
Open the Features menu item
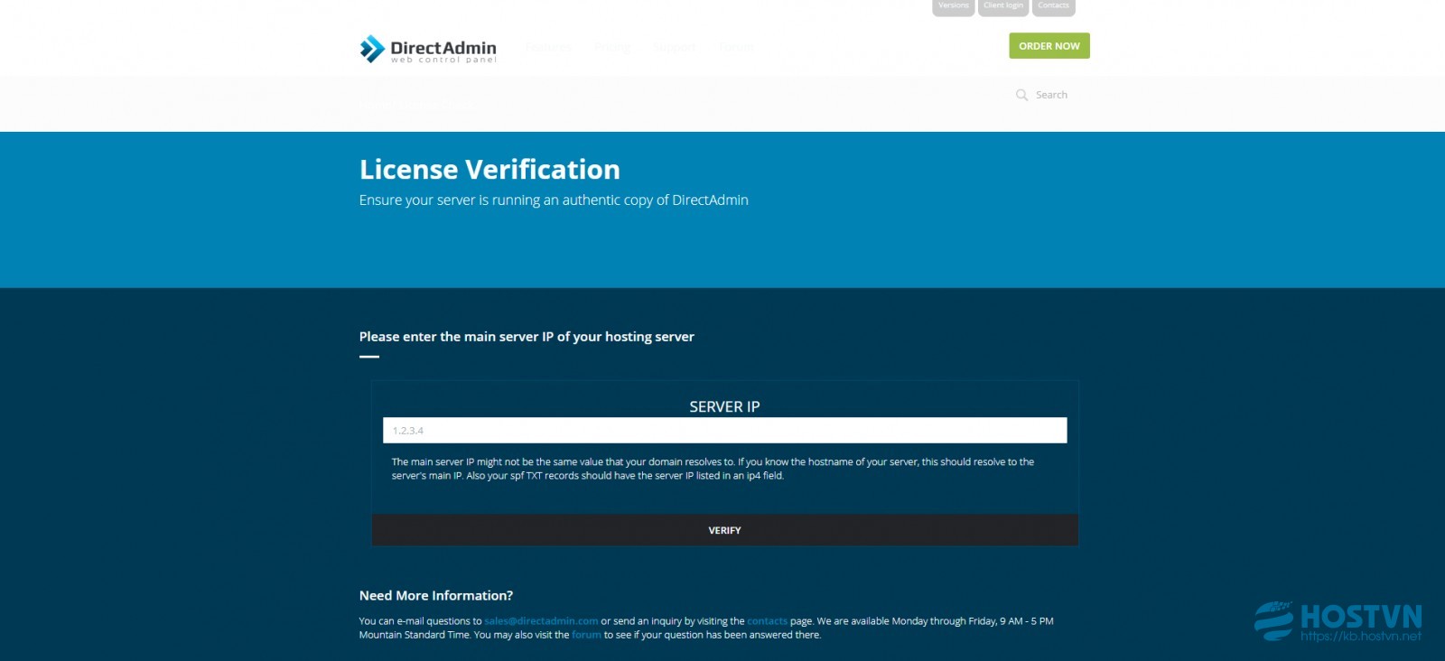[x=547, y=47]
